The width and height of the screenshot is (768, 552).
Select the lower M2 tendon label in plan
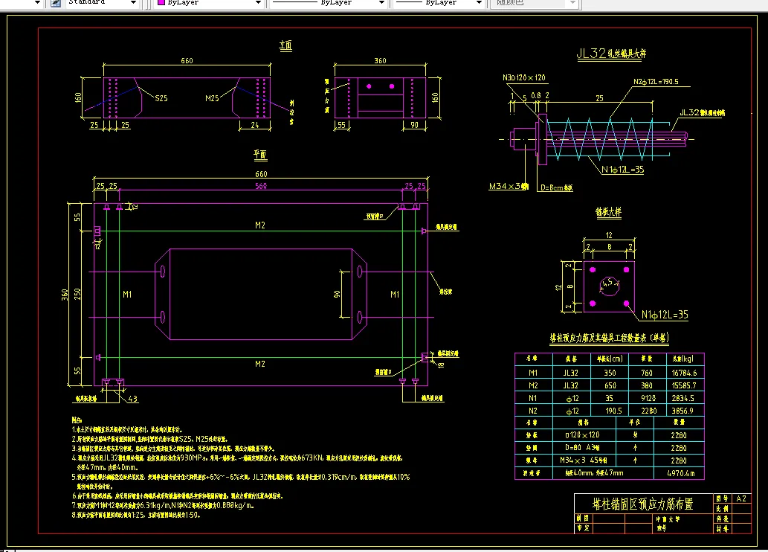click(260, 364)
